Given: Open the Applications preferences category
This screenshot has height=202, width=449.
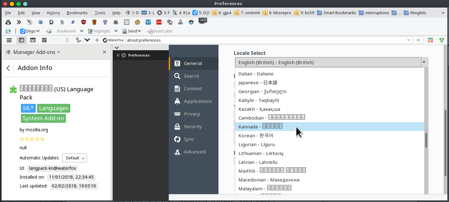Looking at the screenshot, I should pyautogui.click(x=193, y=101).
